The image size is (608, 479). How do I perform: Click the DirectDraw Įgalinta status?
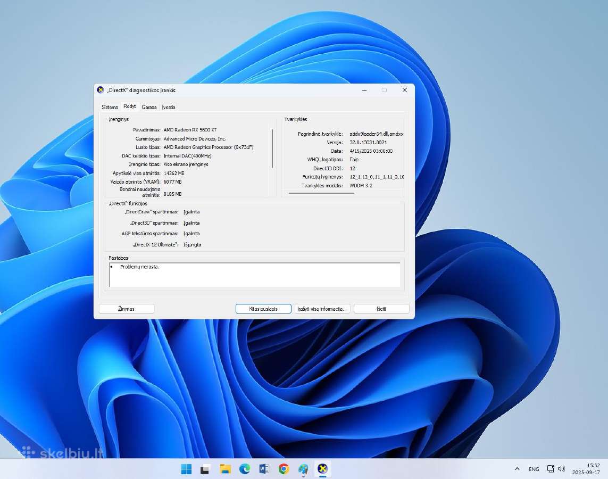pyautogui.click(x=191, y=212)
